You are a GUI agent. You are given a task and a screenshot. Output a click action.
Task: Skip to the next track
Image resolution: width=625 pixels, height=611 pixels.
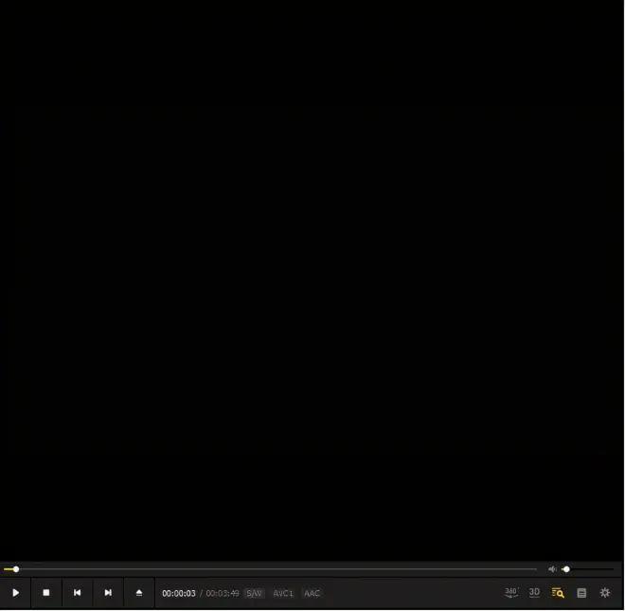click(108, 593)
